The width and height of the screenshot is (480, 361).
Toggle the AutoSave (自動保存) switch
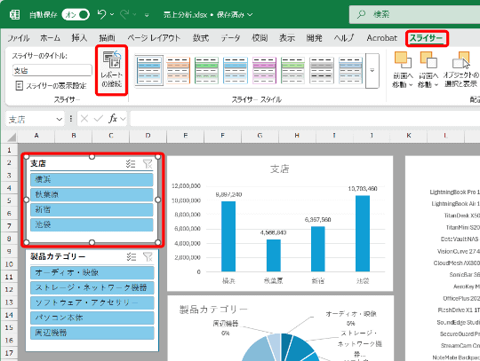[76, 14]
